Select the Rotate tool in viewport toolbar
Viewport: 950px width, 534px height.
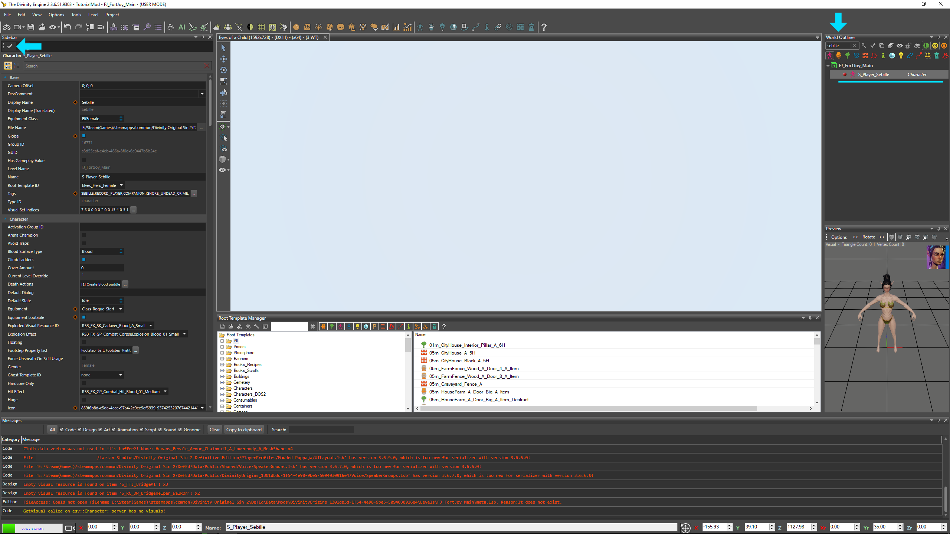[223, 70]
